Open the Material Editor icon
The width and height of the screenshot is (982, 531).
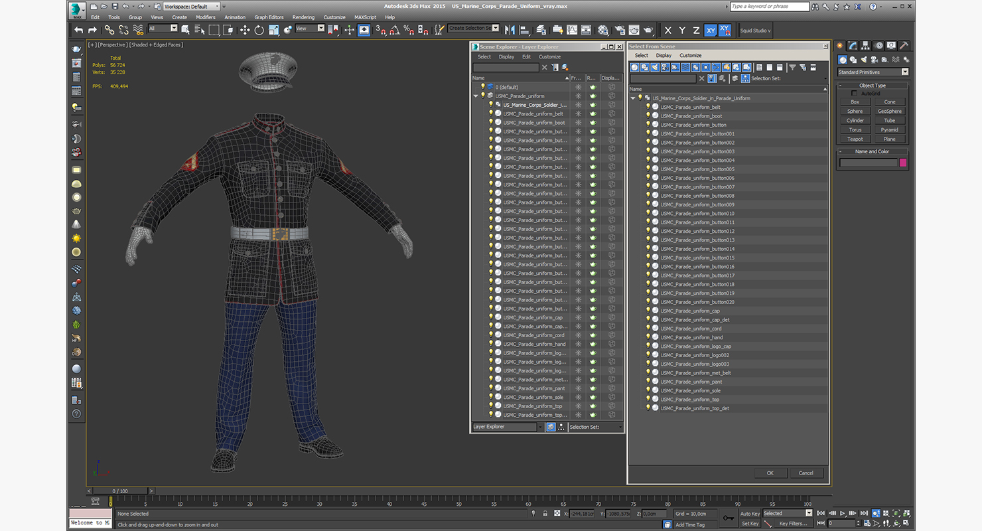(603, 30)
